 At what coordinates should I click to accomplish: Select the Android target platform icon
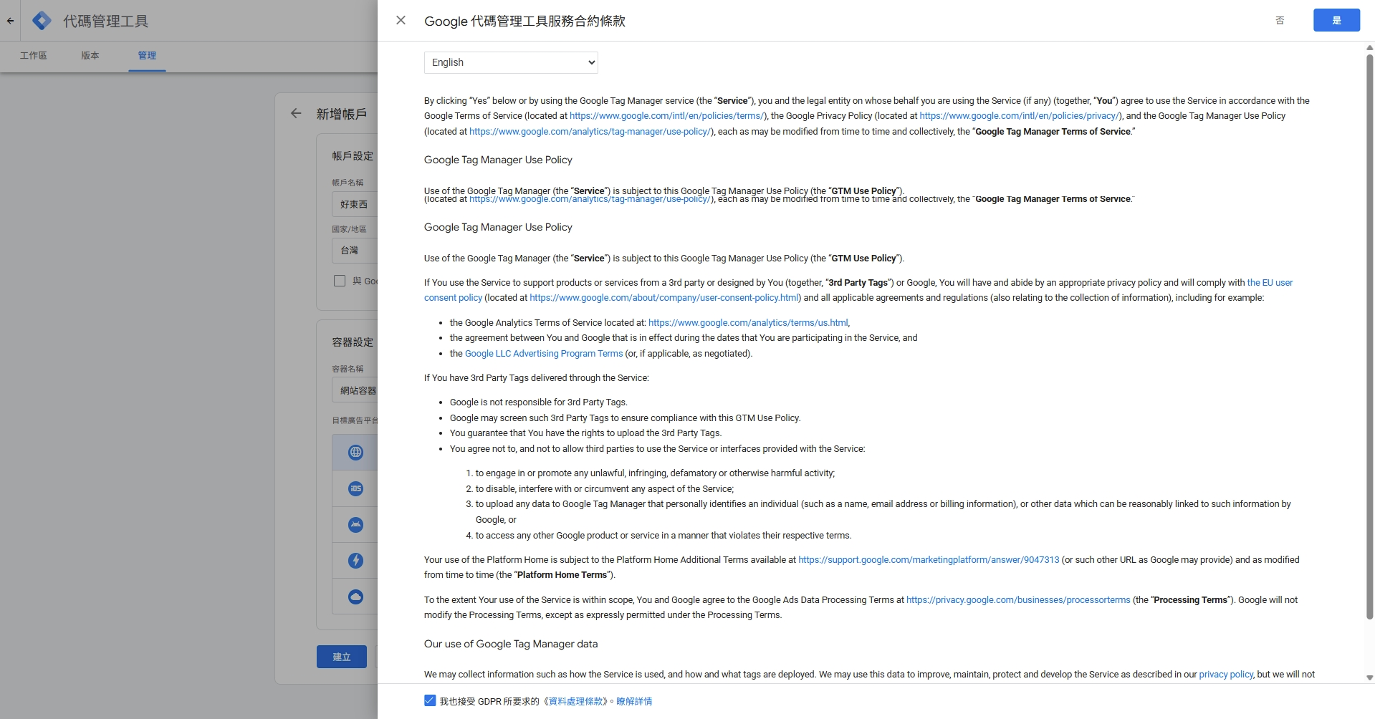355,525
